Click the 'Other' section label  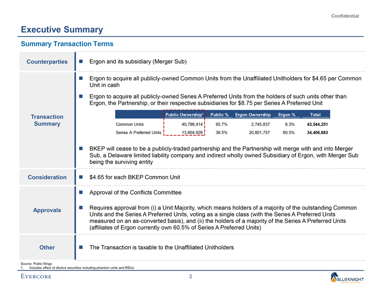47,248
